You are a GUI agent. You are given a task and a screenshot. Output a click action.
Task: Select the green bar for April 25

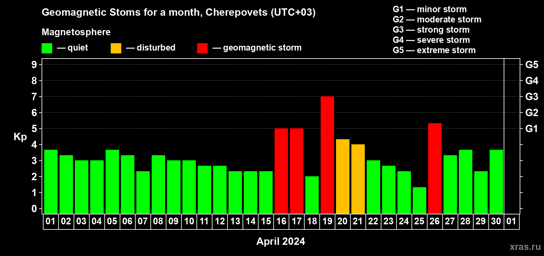pyautogui.click(x=420, y=200)
